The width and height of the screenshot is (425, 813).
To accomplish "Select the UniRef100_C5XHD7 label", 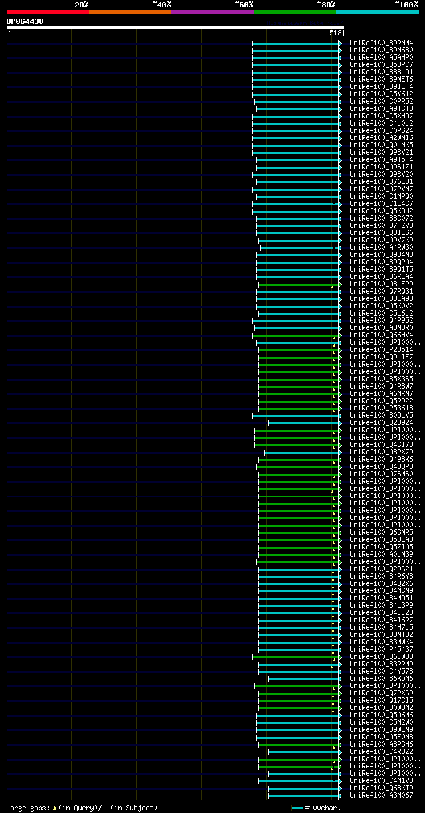I will coord(381,116).
